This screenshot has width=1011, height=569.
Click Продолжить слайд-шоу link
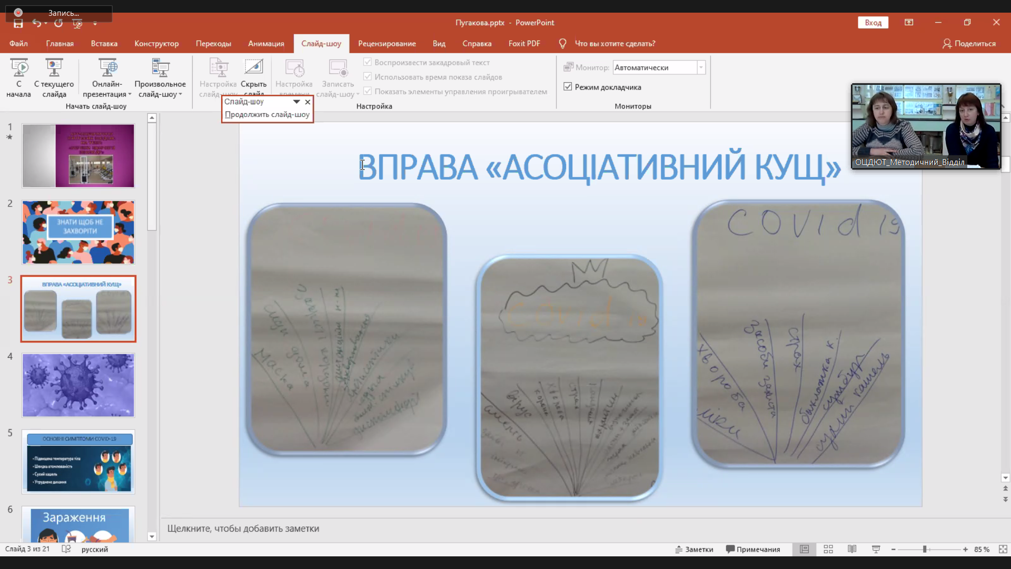click(267, 114)
